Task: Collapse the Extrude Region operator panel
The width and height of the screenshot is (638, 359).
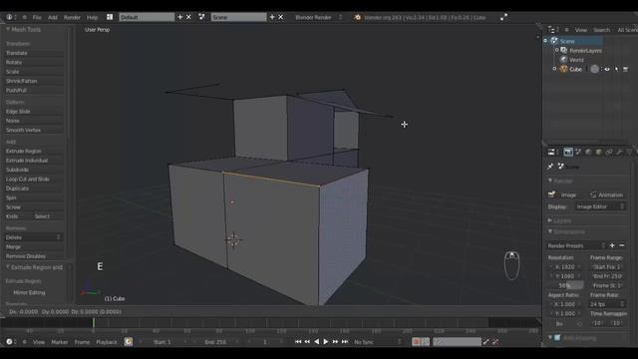Action: [x=8, y=267]
